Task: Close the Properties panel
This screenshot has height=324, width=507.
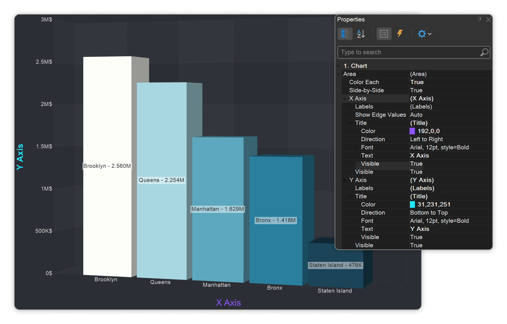Action: tap(488, 19)
